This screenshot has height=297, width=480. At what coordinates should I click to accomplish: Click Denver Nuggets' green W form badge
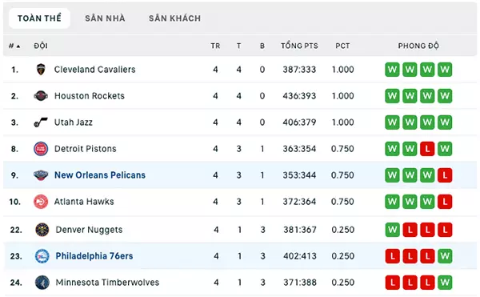coord(392,230)
